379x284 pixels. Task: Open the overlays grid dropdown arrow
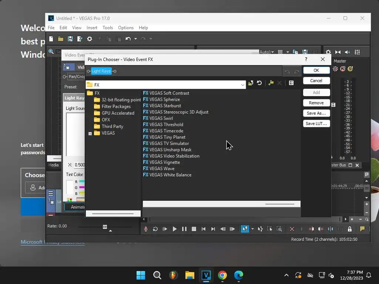click(x=288, y=52)
